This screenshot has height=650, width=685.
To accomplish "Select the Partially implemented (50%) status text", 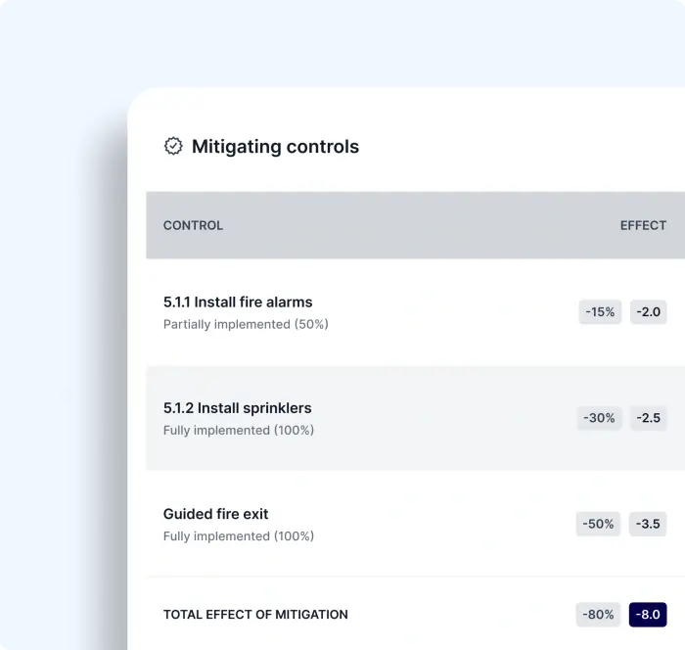I will [x=246, y=324].
